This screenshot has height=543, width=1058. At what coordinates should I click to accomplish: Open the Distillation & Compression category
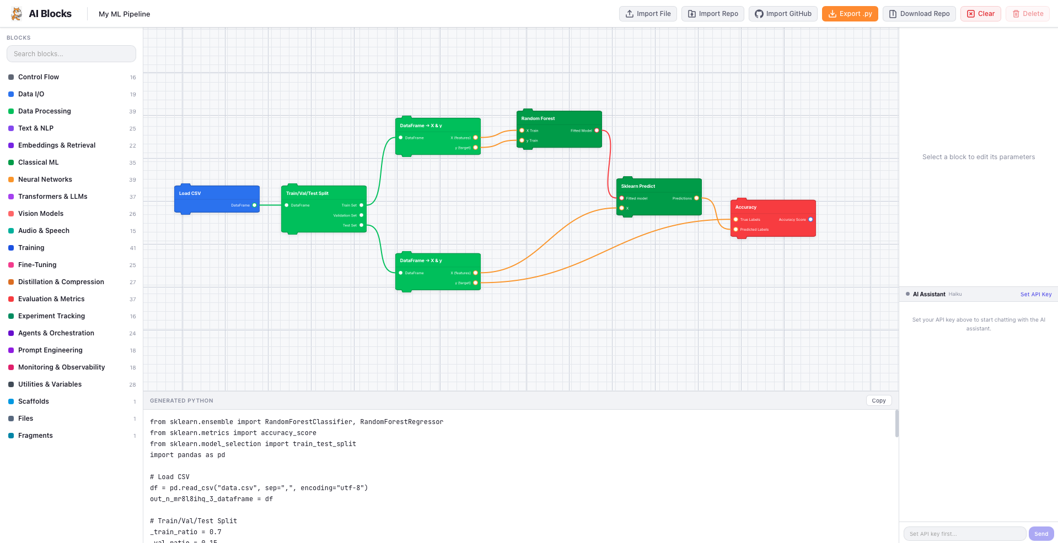[72, 282]
